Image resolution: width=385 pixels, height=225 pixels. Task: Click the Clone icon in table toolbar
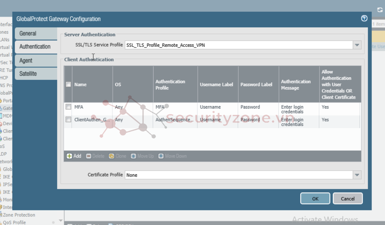(111, 156)
